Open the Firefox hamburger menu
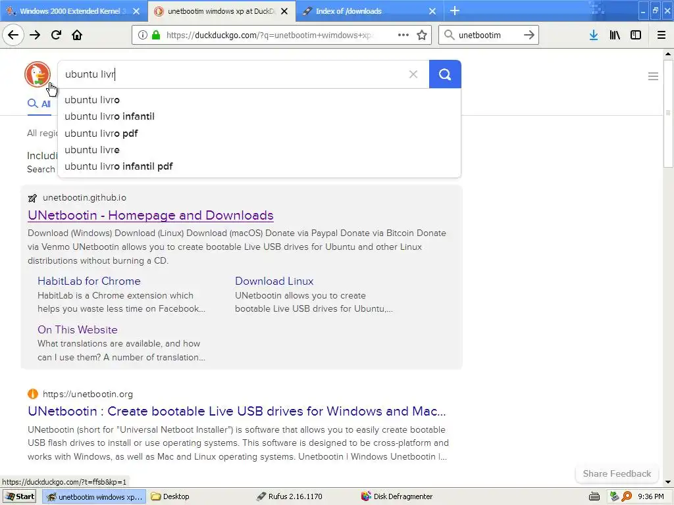This screenshot has height=505, width=674. tap(661, 35)
